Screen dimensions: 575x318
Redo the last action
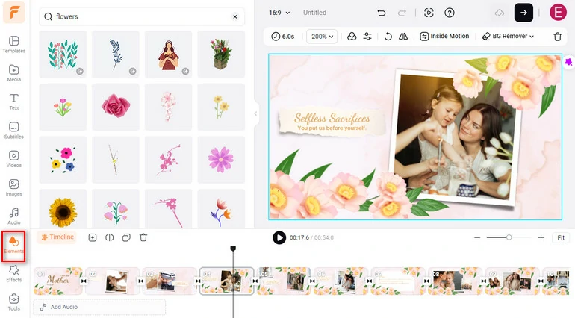[x=402, y=13]
